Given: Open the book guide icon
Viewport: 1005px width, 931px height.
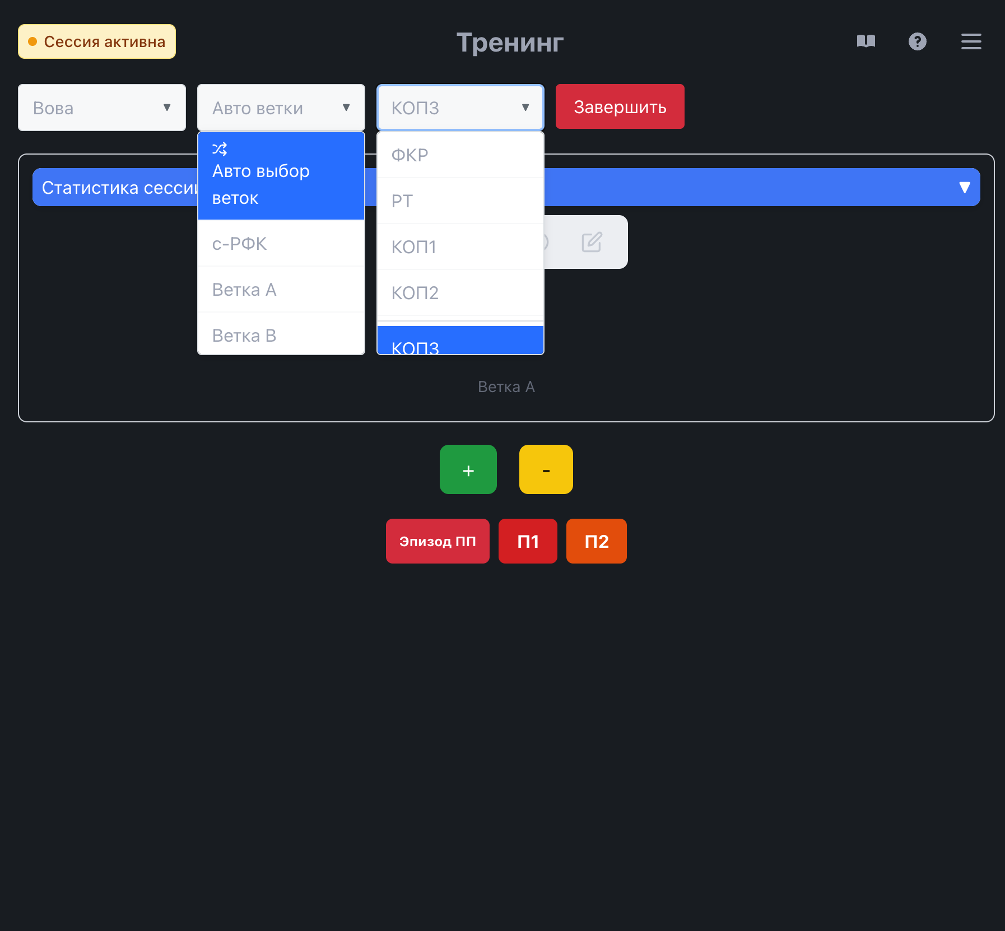Looking at the screenshot, I should pyautogui.click(x=866, y=41).
